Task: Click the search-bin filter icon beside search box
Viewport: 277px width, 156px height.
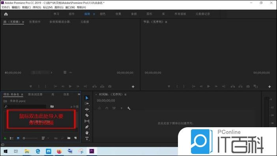Action: 52,106
